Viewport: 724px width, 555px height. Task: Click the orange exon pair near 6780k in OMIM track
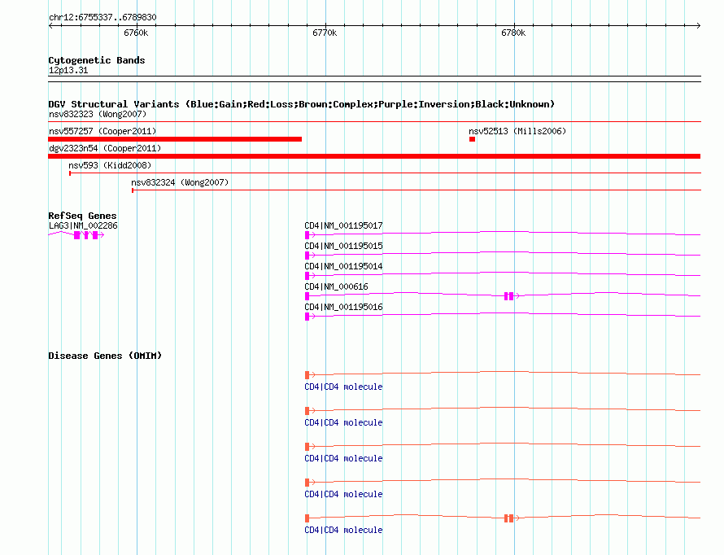pyautogui.click(x=508, y=518)
